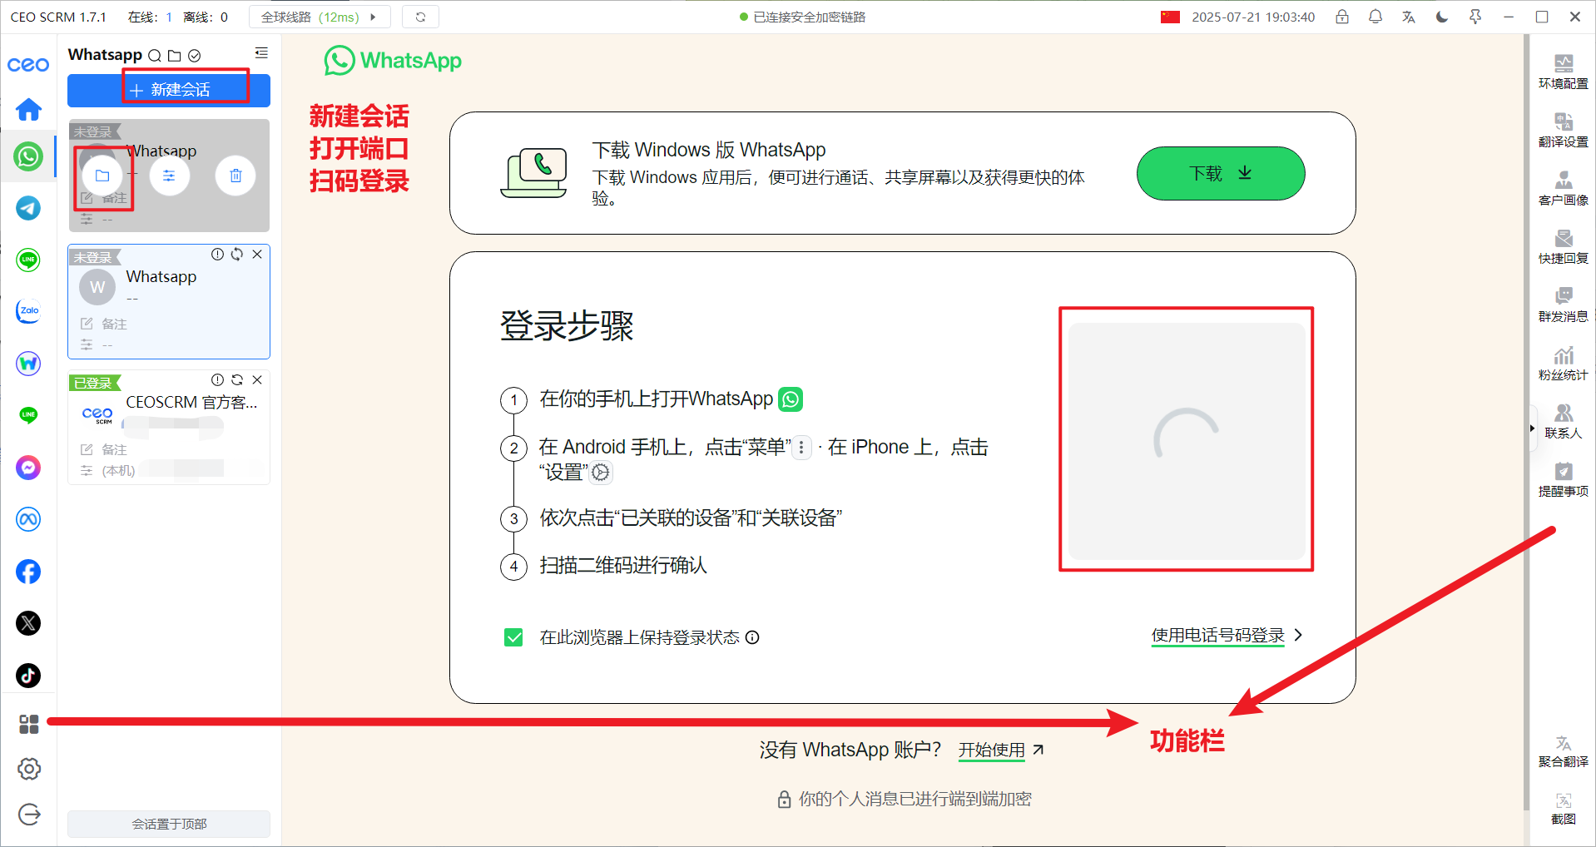Open the apps grid icon in the sidebar

(29, 724)
